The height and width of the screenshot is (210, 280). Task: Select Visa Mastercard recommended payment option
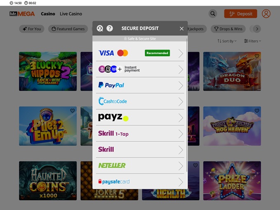[140, 53]
